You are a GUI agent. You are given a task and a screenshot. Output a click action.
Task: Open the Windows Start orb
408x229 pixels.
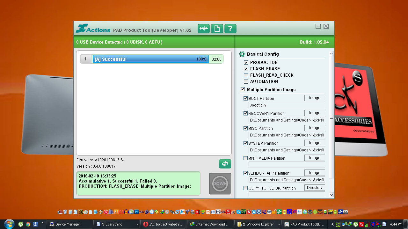(9, 224)
